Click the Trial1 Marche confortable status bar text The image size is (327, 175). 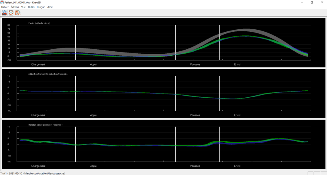[33, 173]
